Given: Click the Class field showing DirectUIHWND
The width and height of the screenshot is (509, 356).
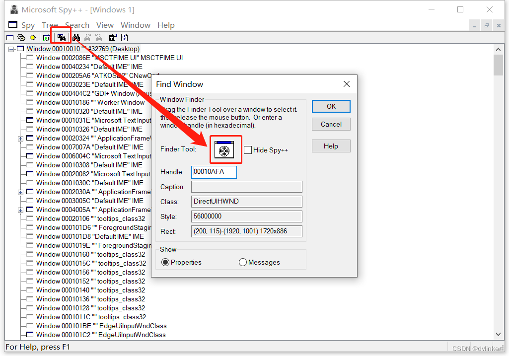Looking at the screenshot, I should [x=247, y=202].
